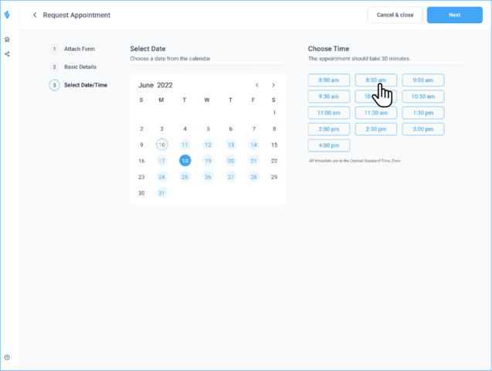Select date 10 on the calendar
Screen dimensions: 492x371
(x=161, y=145)
